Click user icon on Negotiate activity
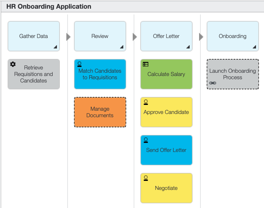 coord(146,178)
